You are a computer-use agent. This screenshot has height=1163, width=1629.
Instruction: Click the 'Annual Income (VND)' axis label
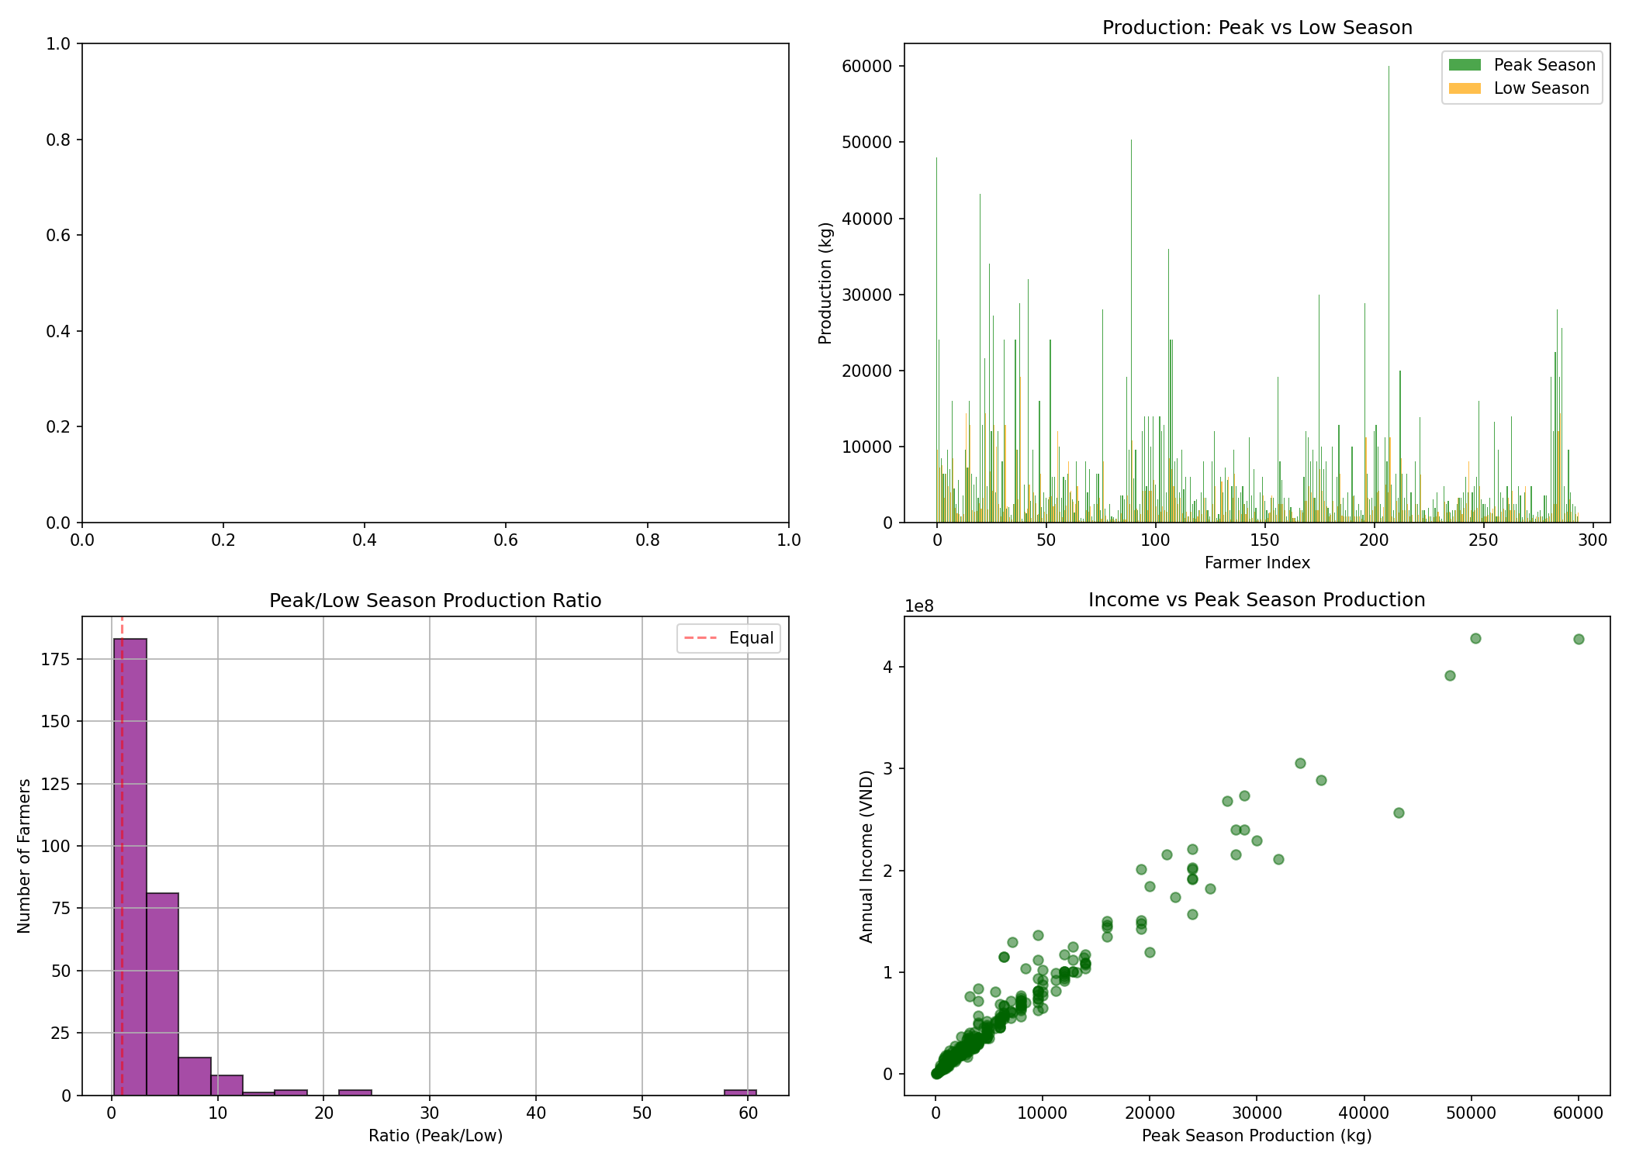pos(866,856)
